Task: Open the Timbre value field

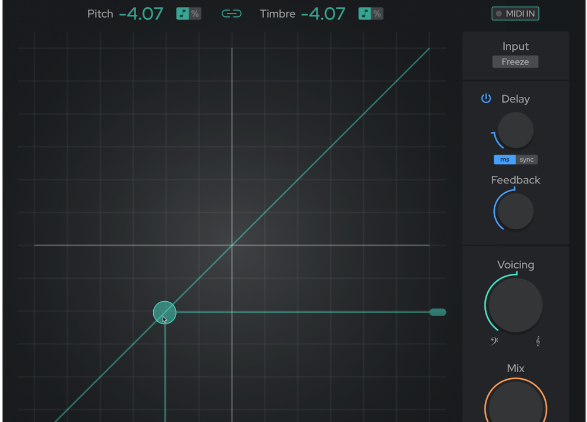Action: 323,13
